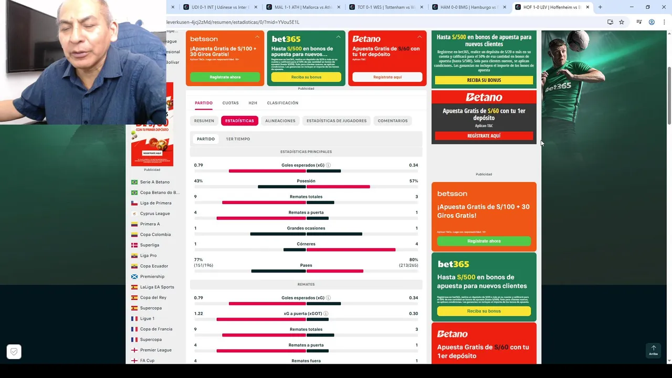Open the Chrome three-dot menu
Image resolution: width=672 pixels, height=378 pixels.
point(663,22)
